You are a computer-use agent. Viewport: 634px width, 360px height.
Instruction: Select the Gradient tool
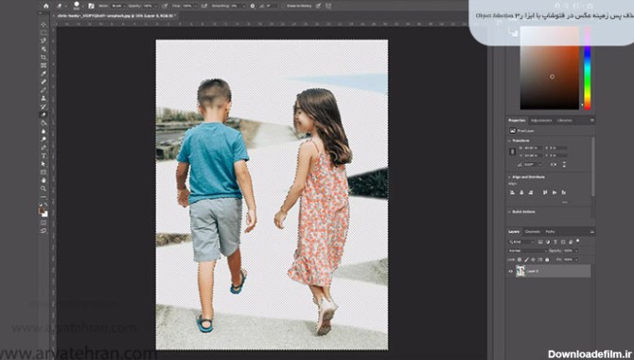coord(44,123)
